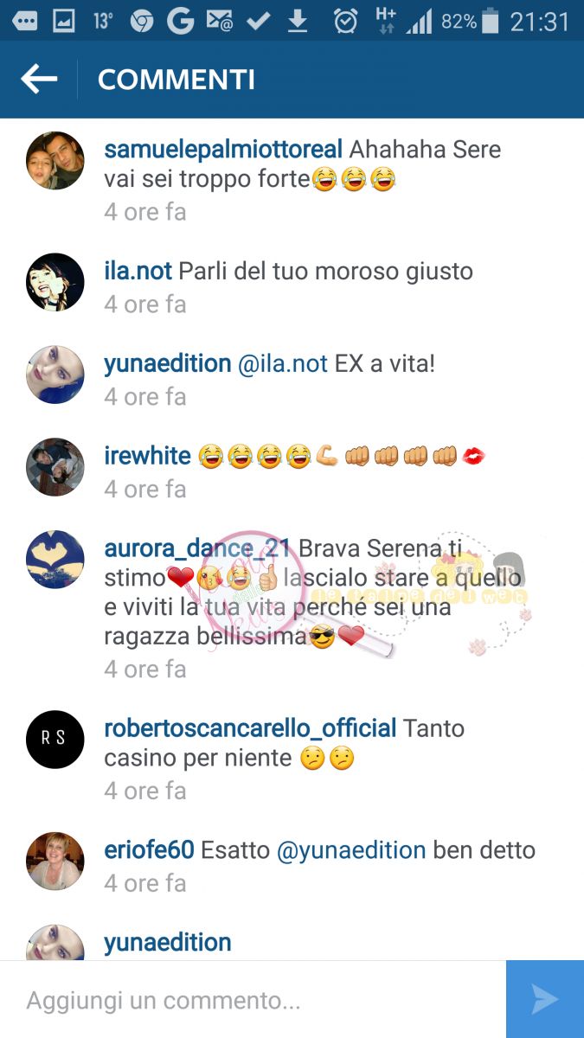Screen dimensions: 584x1038
Task: View the RS avatar of robertoscancarello_official
Action: pyautogui.click(x=55, y=740)
